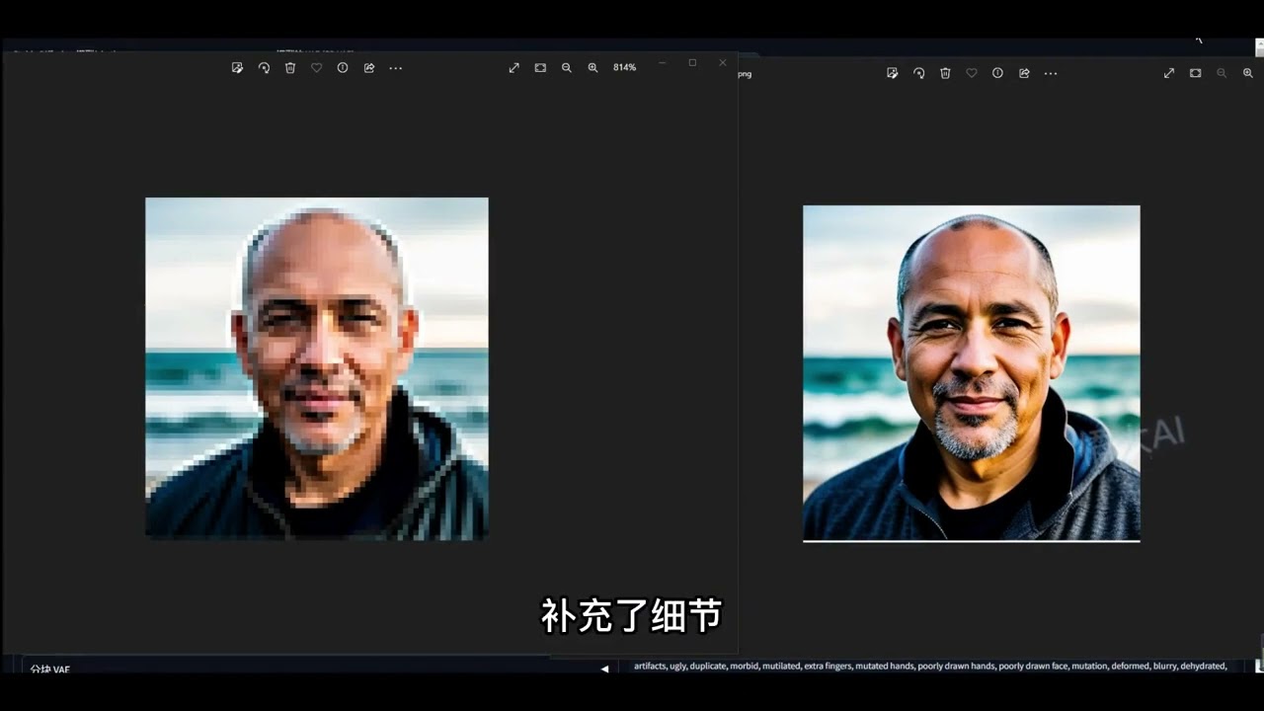Show file info in left Photos window
The height and width of the screenshot is (711, 1264).
pyautogui.click(x=343, y=67)
